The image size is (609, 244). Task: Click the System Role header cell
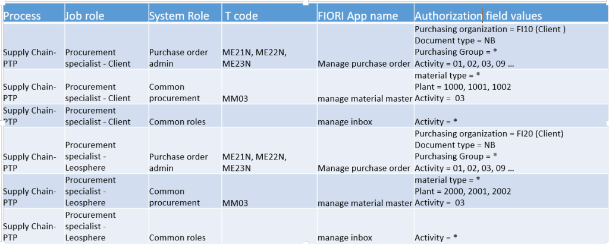point(179,16)
